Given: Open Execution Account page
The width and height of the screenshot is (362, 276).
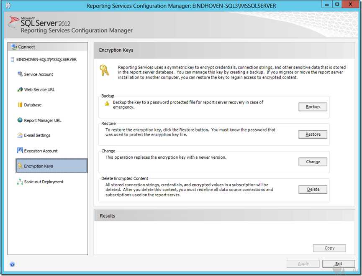Looking at the screenshot, I should point(41,151).
